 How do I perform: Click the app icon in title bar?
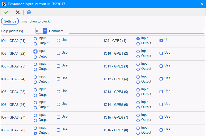4,4
